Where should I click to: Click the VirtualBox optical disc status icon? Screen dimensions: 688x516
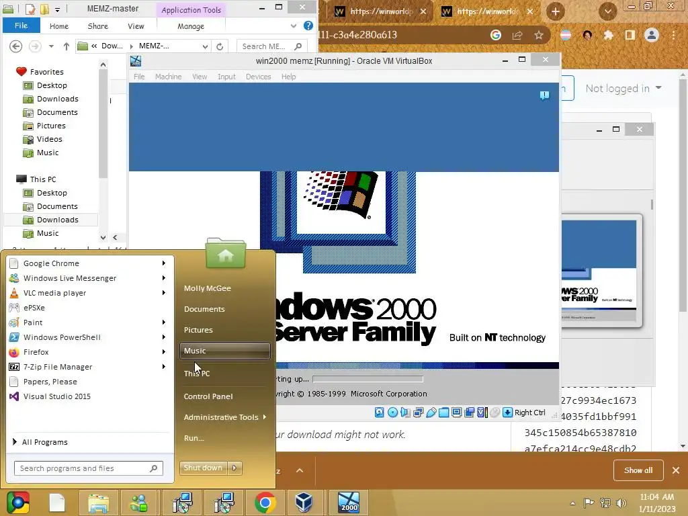(x=392, y=413)
